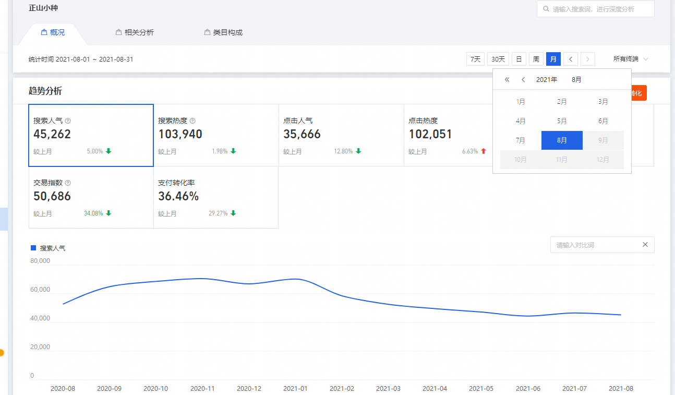Image resolution: width=675 pixels, height=395 pixels.
Task: Select the 30天 time range button
Action: 498,59
